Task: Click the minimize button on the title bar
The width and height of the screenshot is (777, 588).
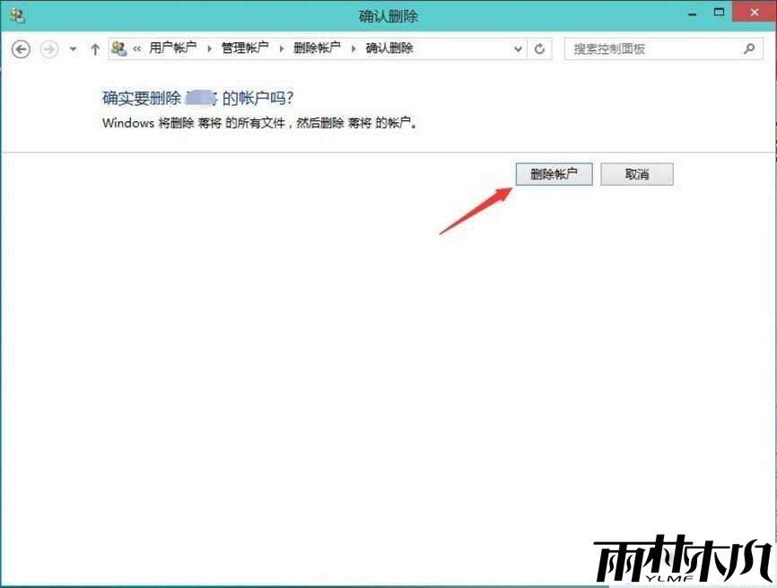Action: pos(691,13)
